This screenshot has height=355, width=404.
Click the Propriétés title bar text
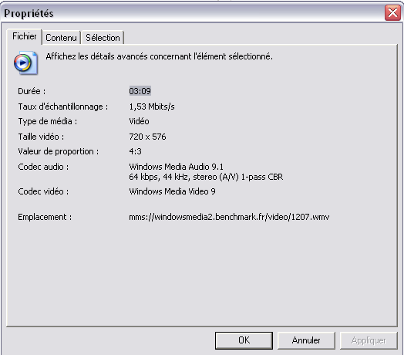(x=29, y=13)
